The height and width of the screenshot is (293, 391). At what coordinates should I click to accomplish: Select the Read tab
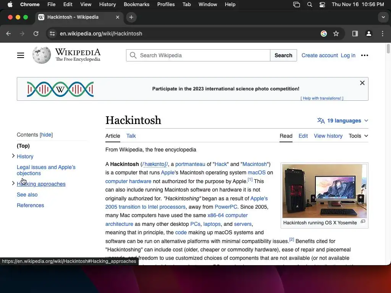point(286,136)
